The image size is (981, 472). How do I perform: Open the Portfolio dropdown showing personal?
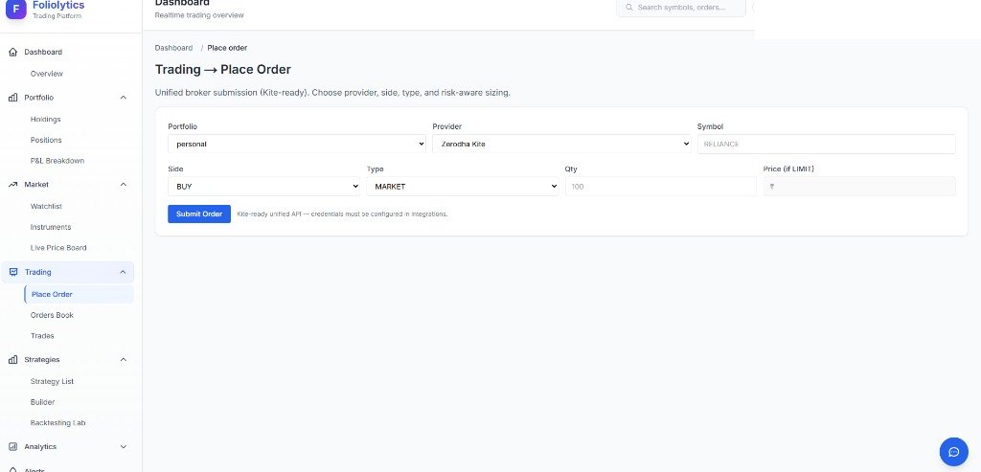tap(297, 144)
